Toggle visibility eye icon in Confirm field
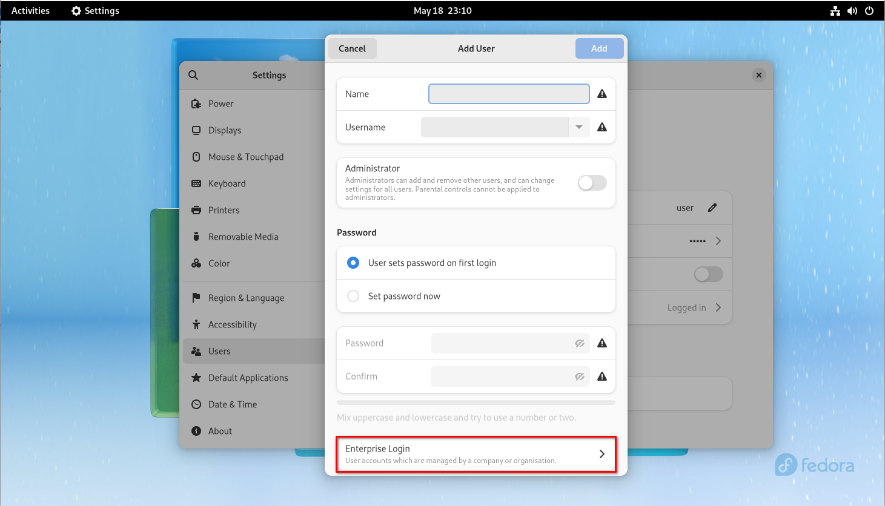Screen dimensions: 885x506 point(580,376)
